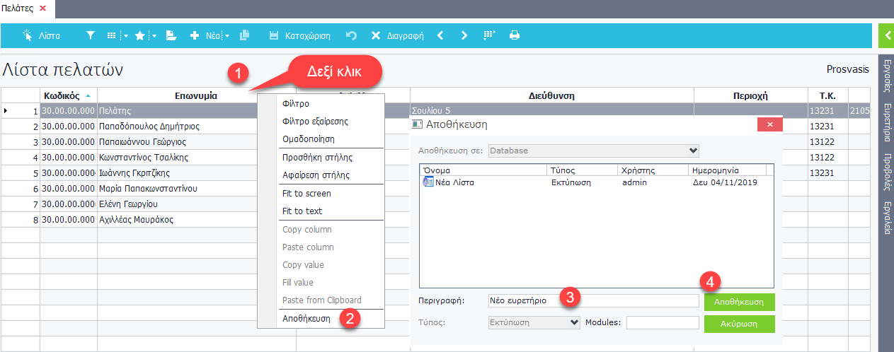This screenshot has height=352, width=894.
Task: Click the star favorites icon
Action: coord(139,35)
